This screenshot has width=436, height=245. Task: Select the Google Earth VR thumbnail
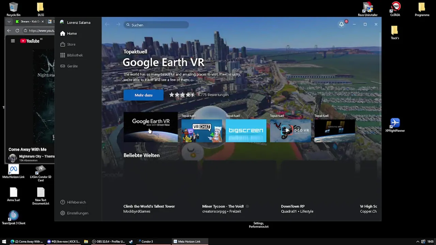point(151,127)
